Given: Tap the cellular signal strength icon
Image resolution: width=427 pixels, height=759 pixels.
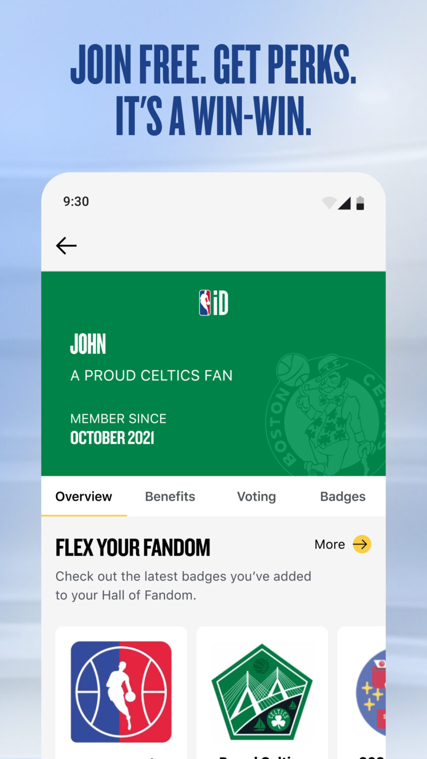Looking at the screenshot, I should 344,202.
